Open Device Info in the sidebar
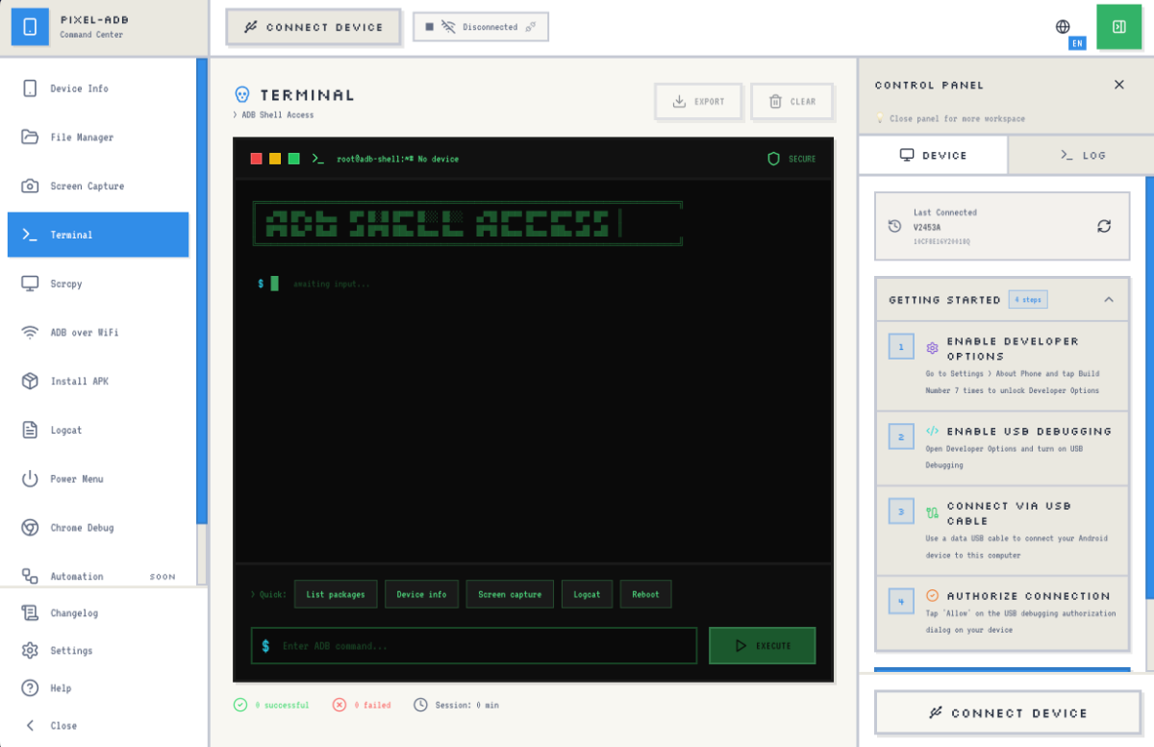 (x=98, y=88)
